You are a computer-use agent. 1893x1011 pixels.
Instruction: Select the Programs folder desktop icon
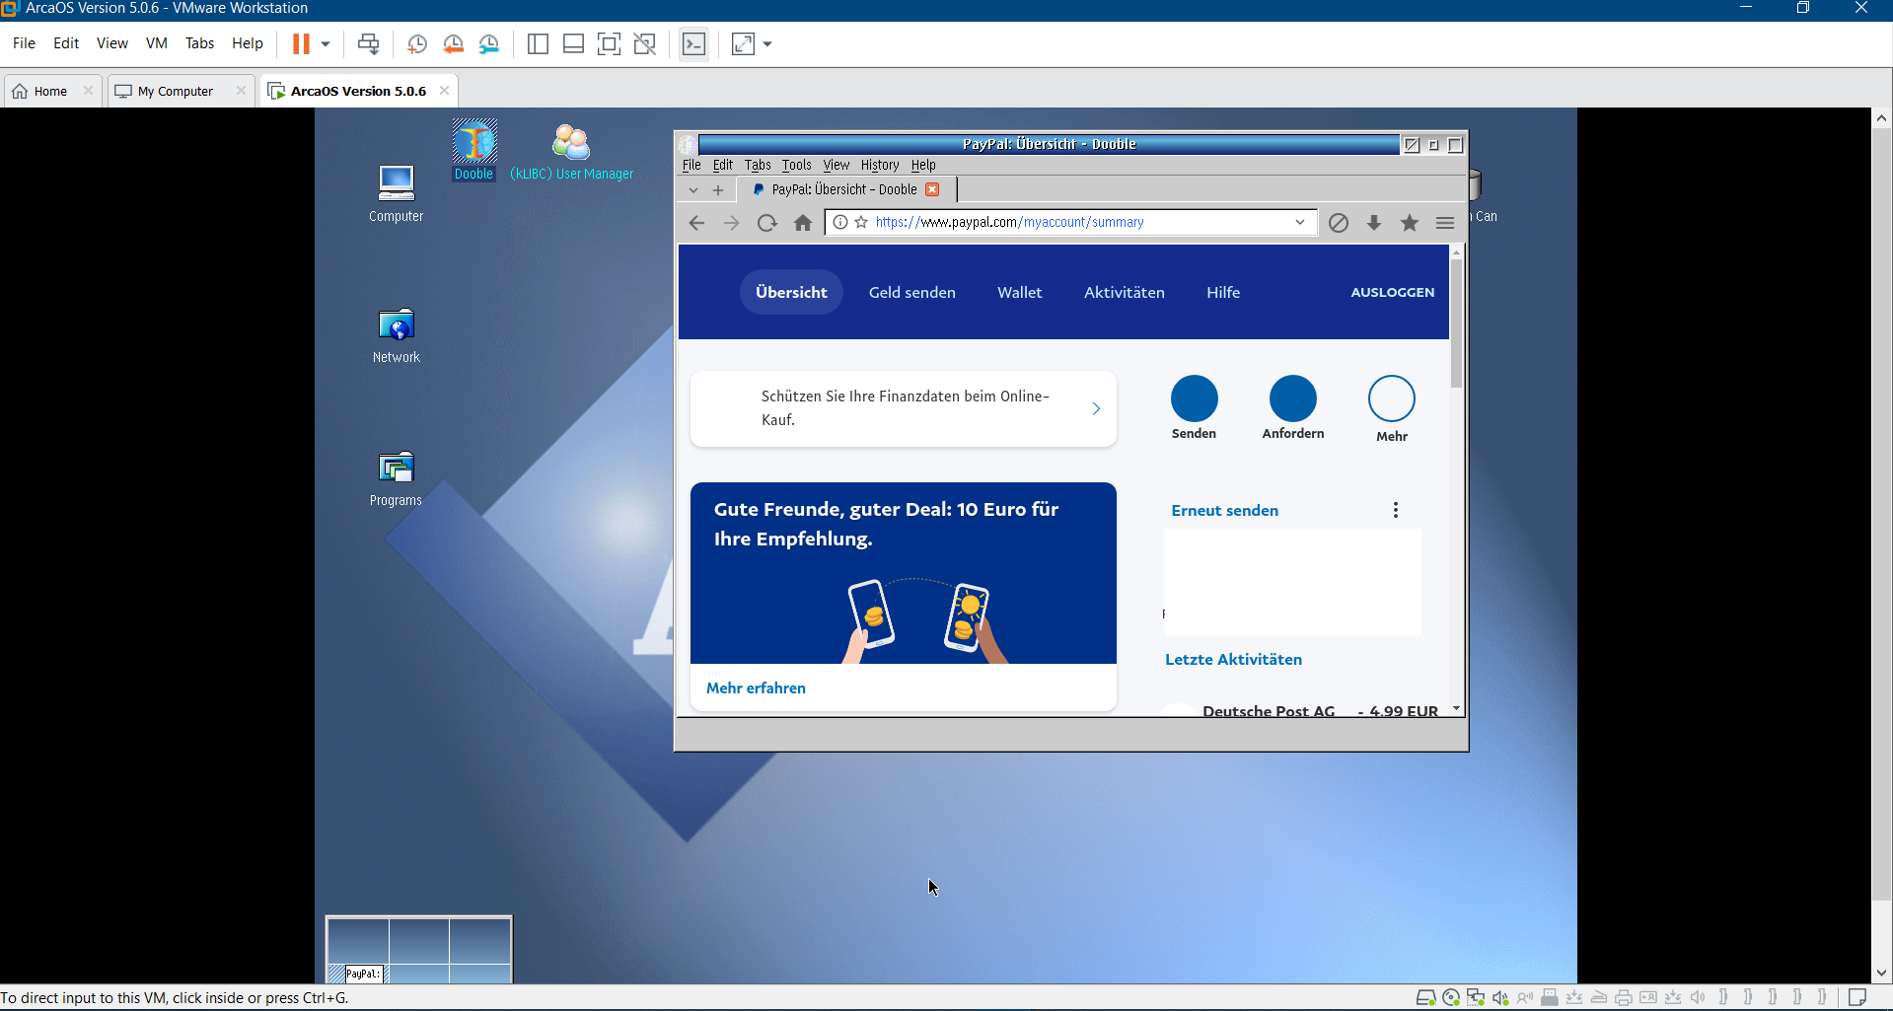pos(396,478)
